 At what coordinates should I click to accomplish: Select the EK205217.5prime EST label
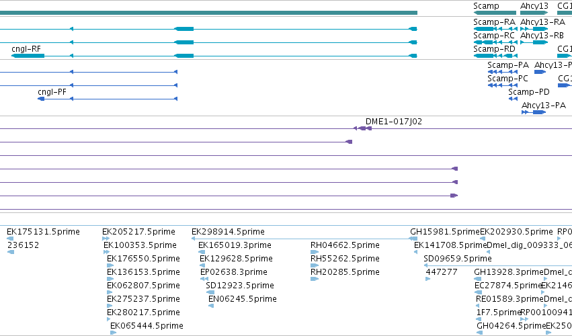(x=138, y=232)
